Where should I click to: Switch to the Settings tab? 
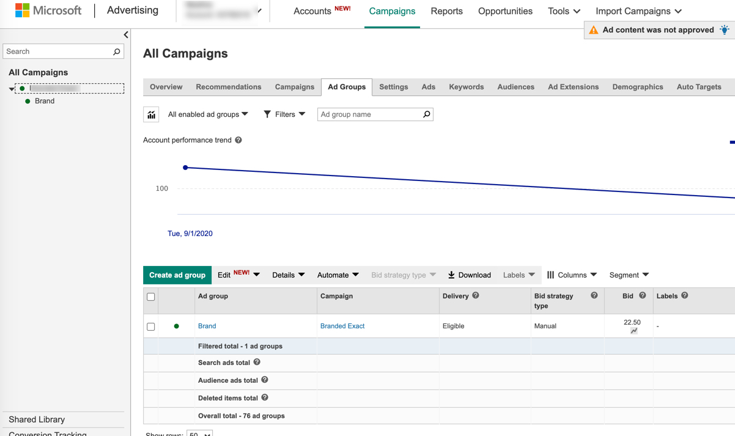[x=393, y=87]
